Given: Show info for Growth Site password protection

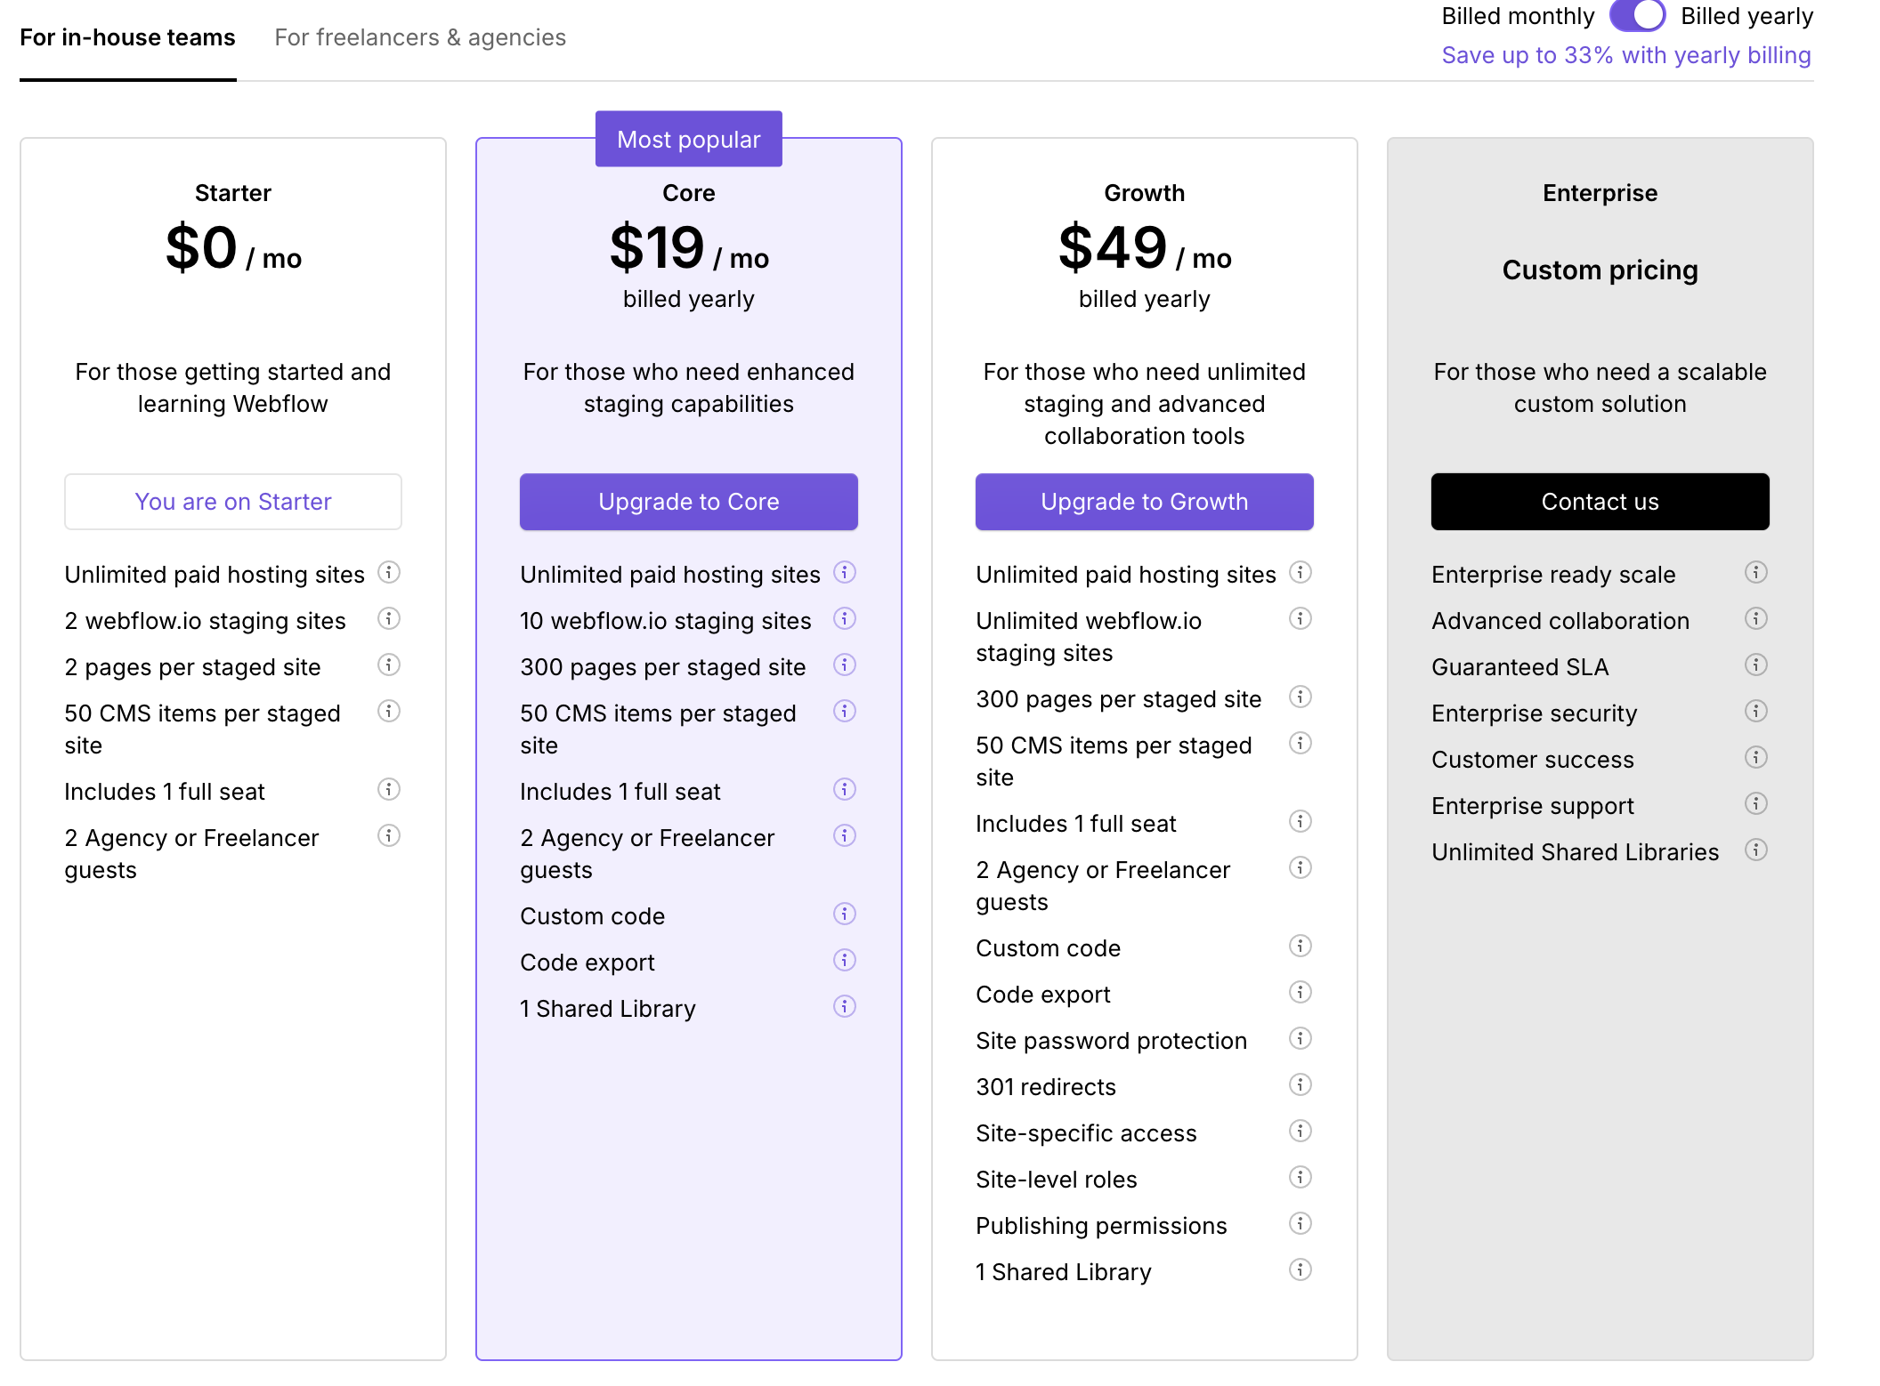Looking at the screenshot, I should point(1301,1038).
